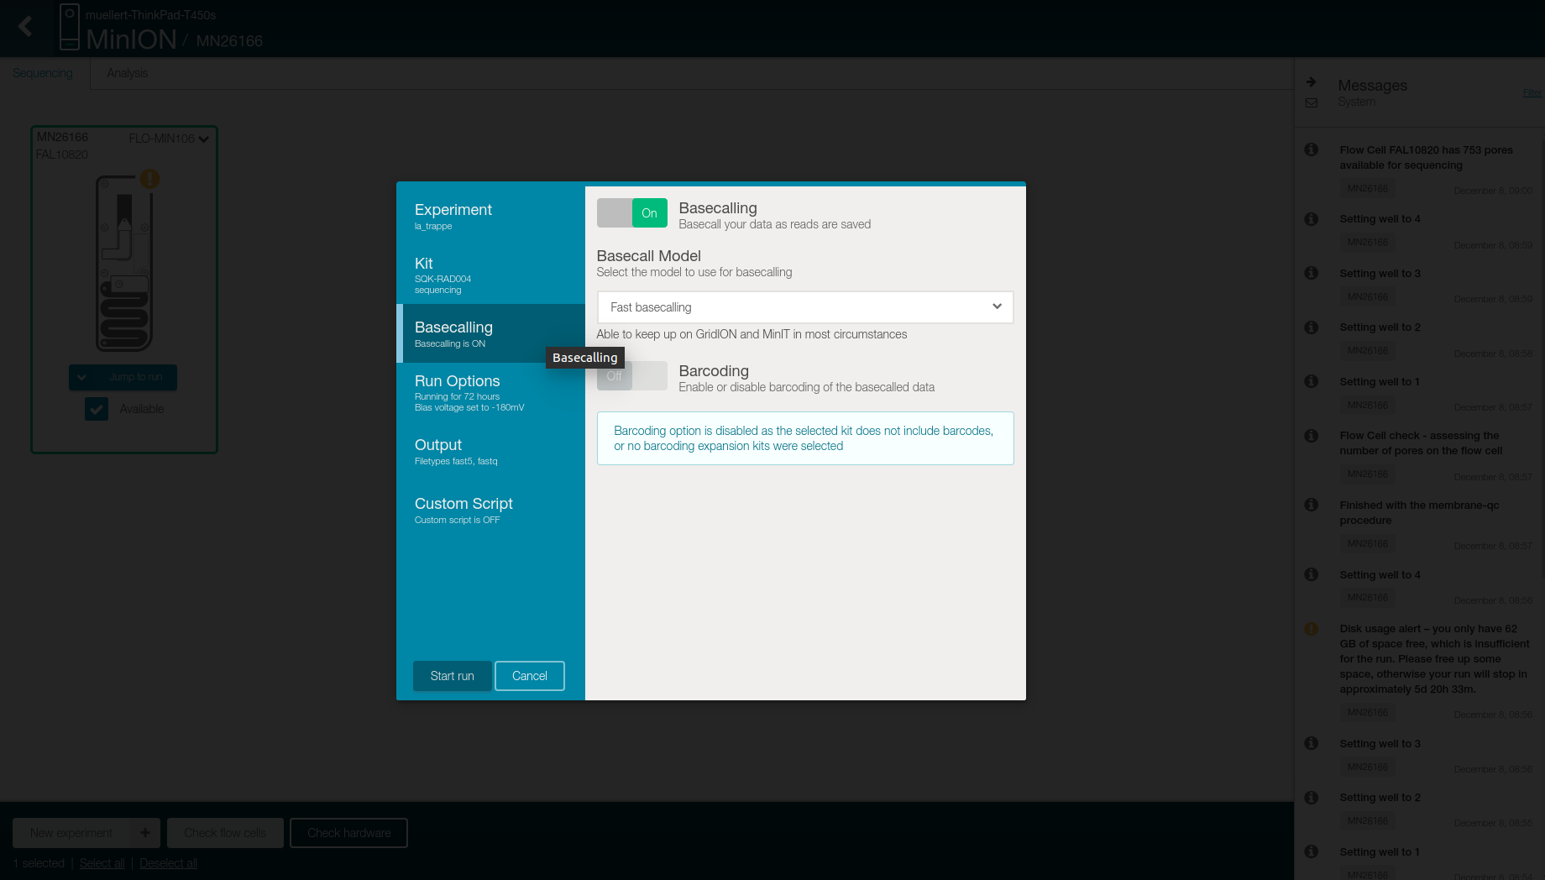This screenshot has height=880, width=1545.
Task: Click info icon for 753 pores message
Action: (1311, 149)
